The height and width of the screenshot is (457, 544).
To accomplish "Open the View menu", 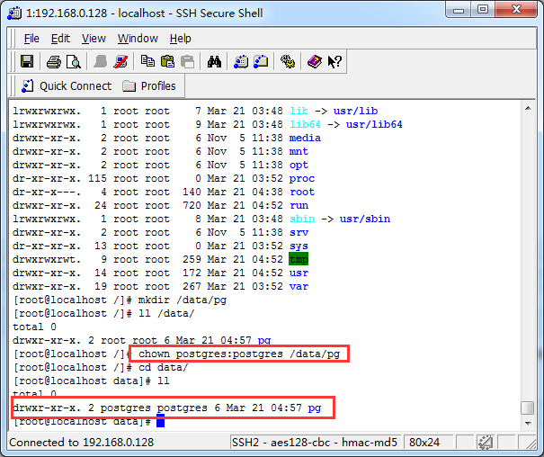I will click(94, 38).
